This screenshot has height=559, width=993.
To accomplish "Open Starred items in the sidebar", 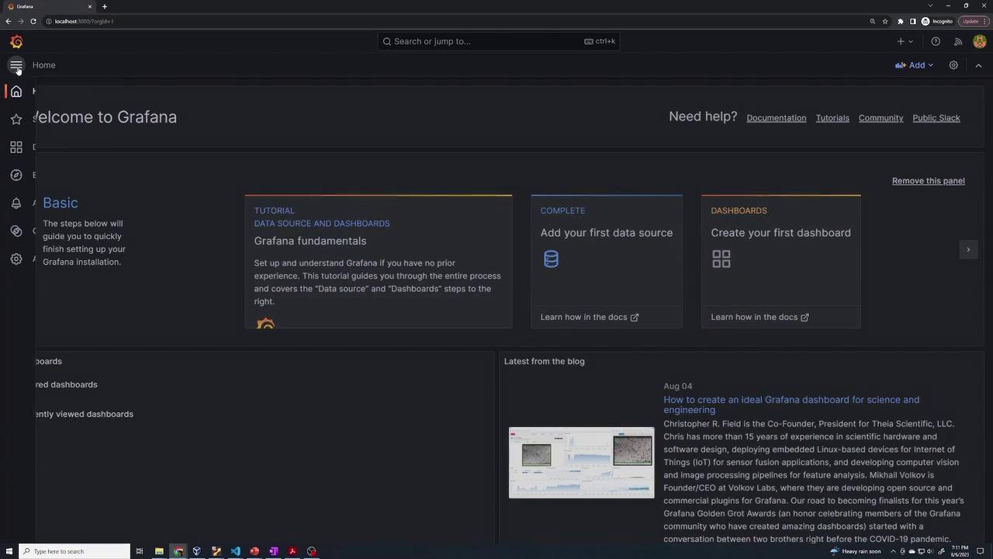I will point(16,119).
